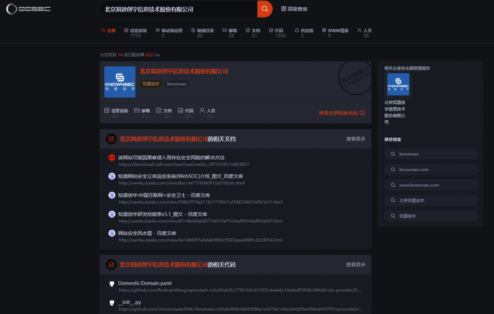494x314 pixels.
Task: Open 知道创宇研发技能表v3.1 document
Action: coord(163,214)
